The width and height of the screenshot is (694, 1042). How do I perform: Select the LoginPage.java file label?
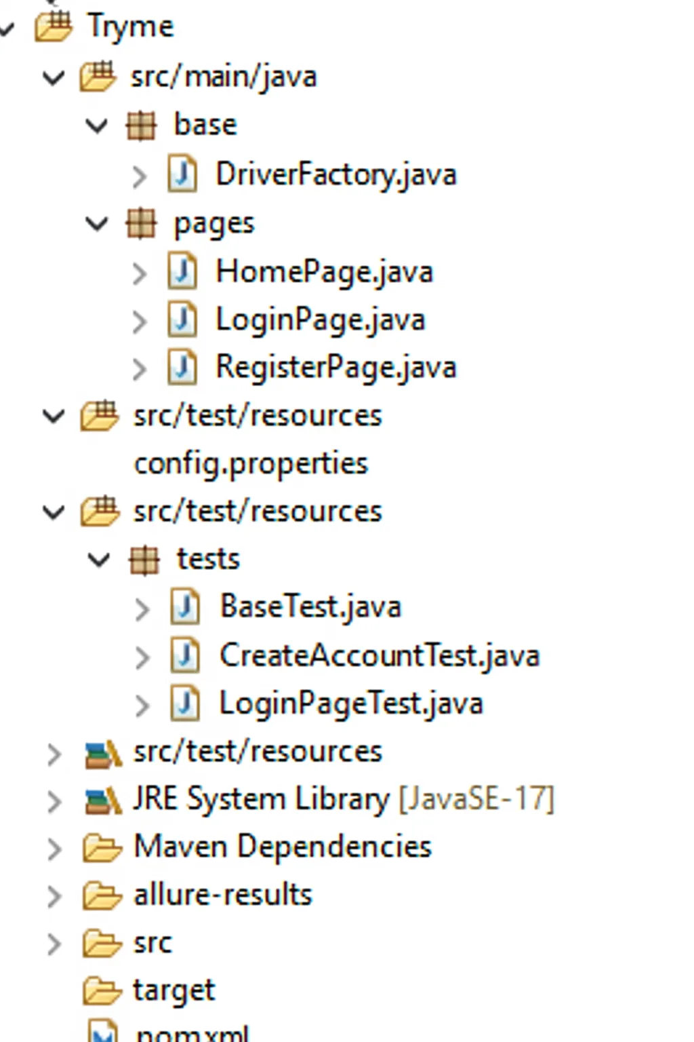pyautogui.click(x=320, y=320)
